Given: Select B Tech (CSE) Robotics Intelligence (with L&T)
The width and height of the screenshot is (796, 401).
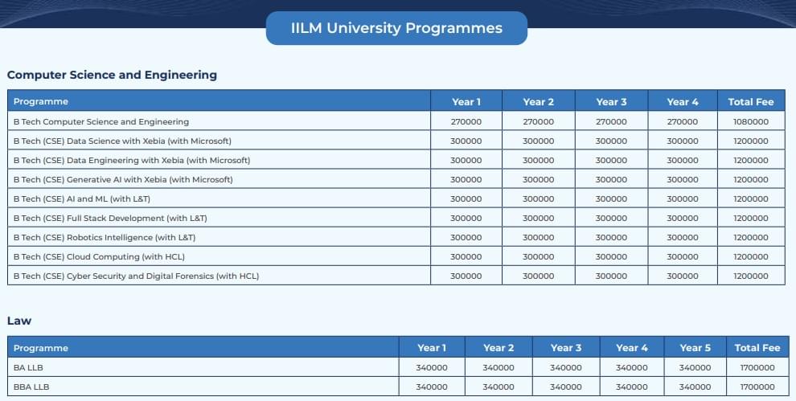Looking at the screenshot, I should [x=105, y=238].
